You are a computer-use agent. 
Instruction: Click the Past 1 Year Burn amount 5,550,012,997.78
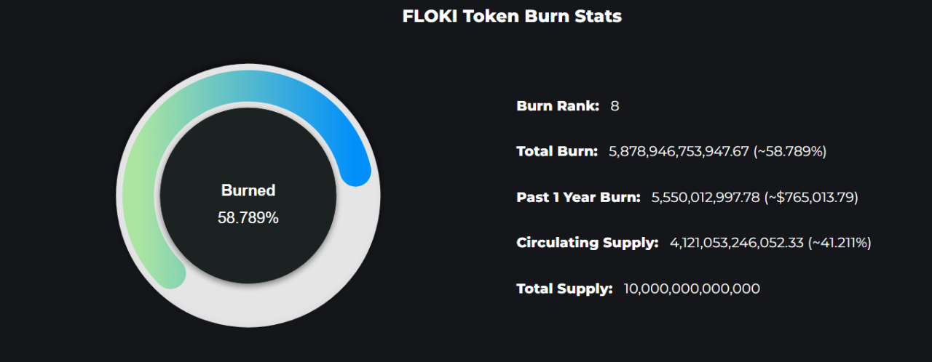tap(705, 197)
